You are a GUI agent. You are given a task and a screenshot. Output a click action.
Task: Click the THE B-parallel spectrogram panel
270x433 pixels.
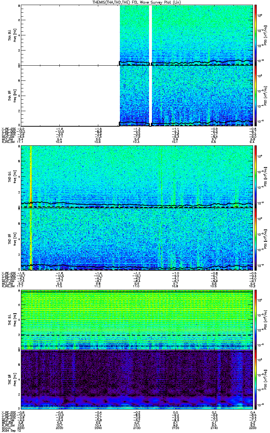[x=137, y=380]
